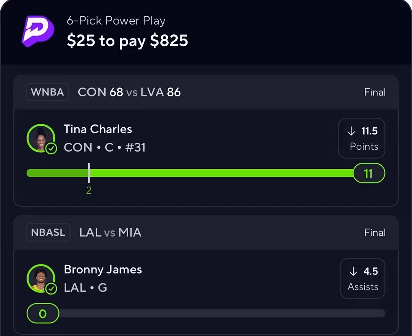
Task: Click the marker labeled 2 on progress bar
Action: (89, 178)
